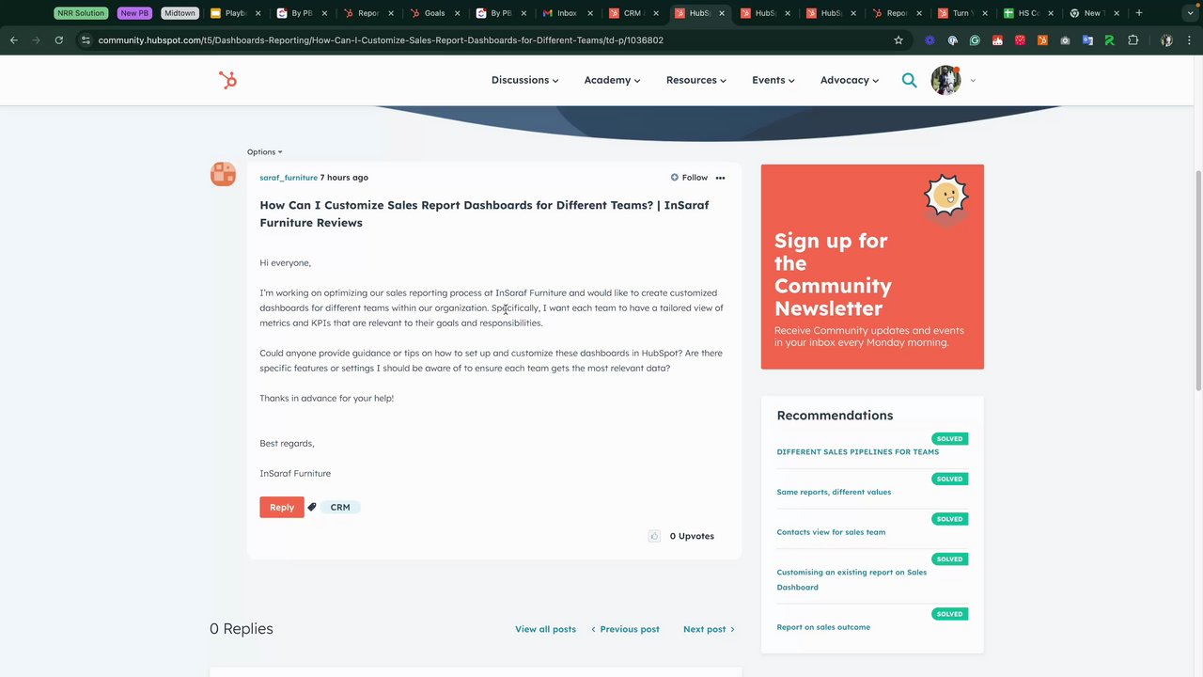The image size is (1203, 677).
Task: Bookmark this page with the star
Action: [898, 40]
